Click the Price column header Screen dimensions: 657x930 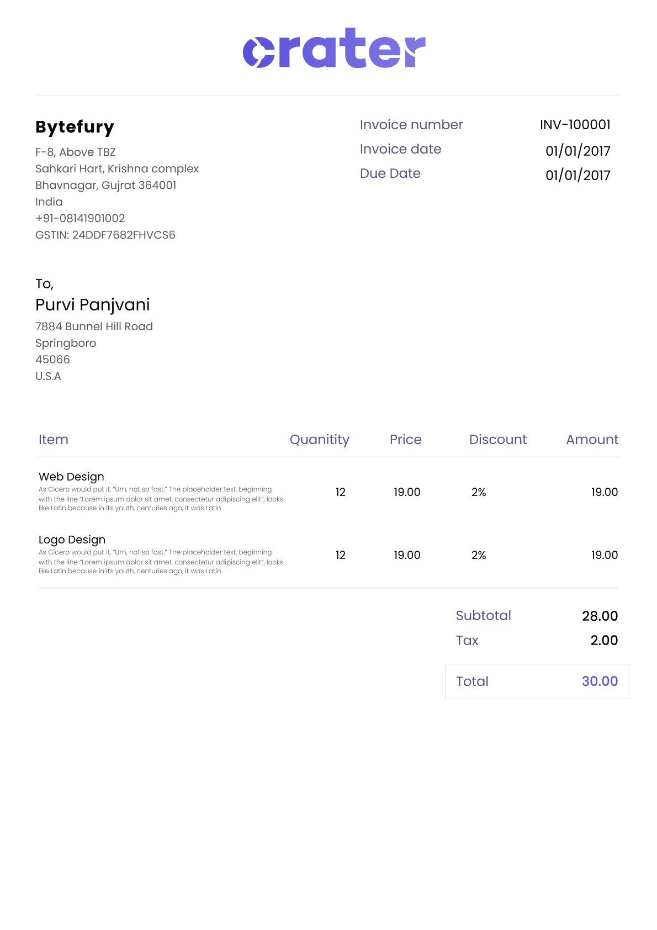(x=405, y=440)
